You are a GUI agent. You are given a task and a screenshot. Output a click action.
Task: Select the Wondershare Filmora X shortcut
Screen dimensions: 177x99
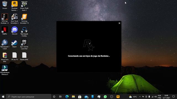click(x=5, y=70)
